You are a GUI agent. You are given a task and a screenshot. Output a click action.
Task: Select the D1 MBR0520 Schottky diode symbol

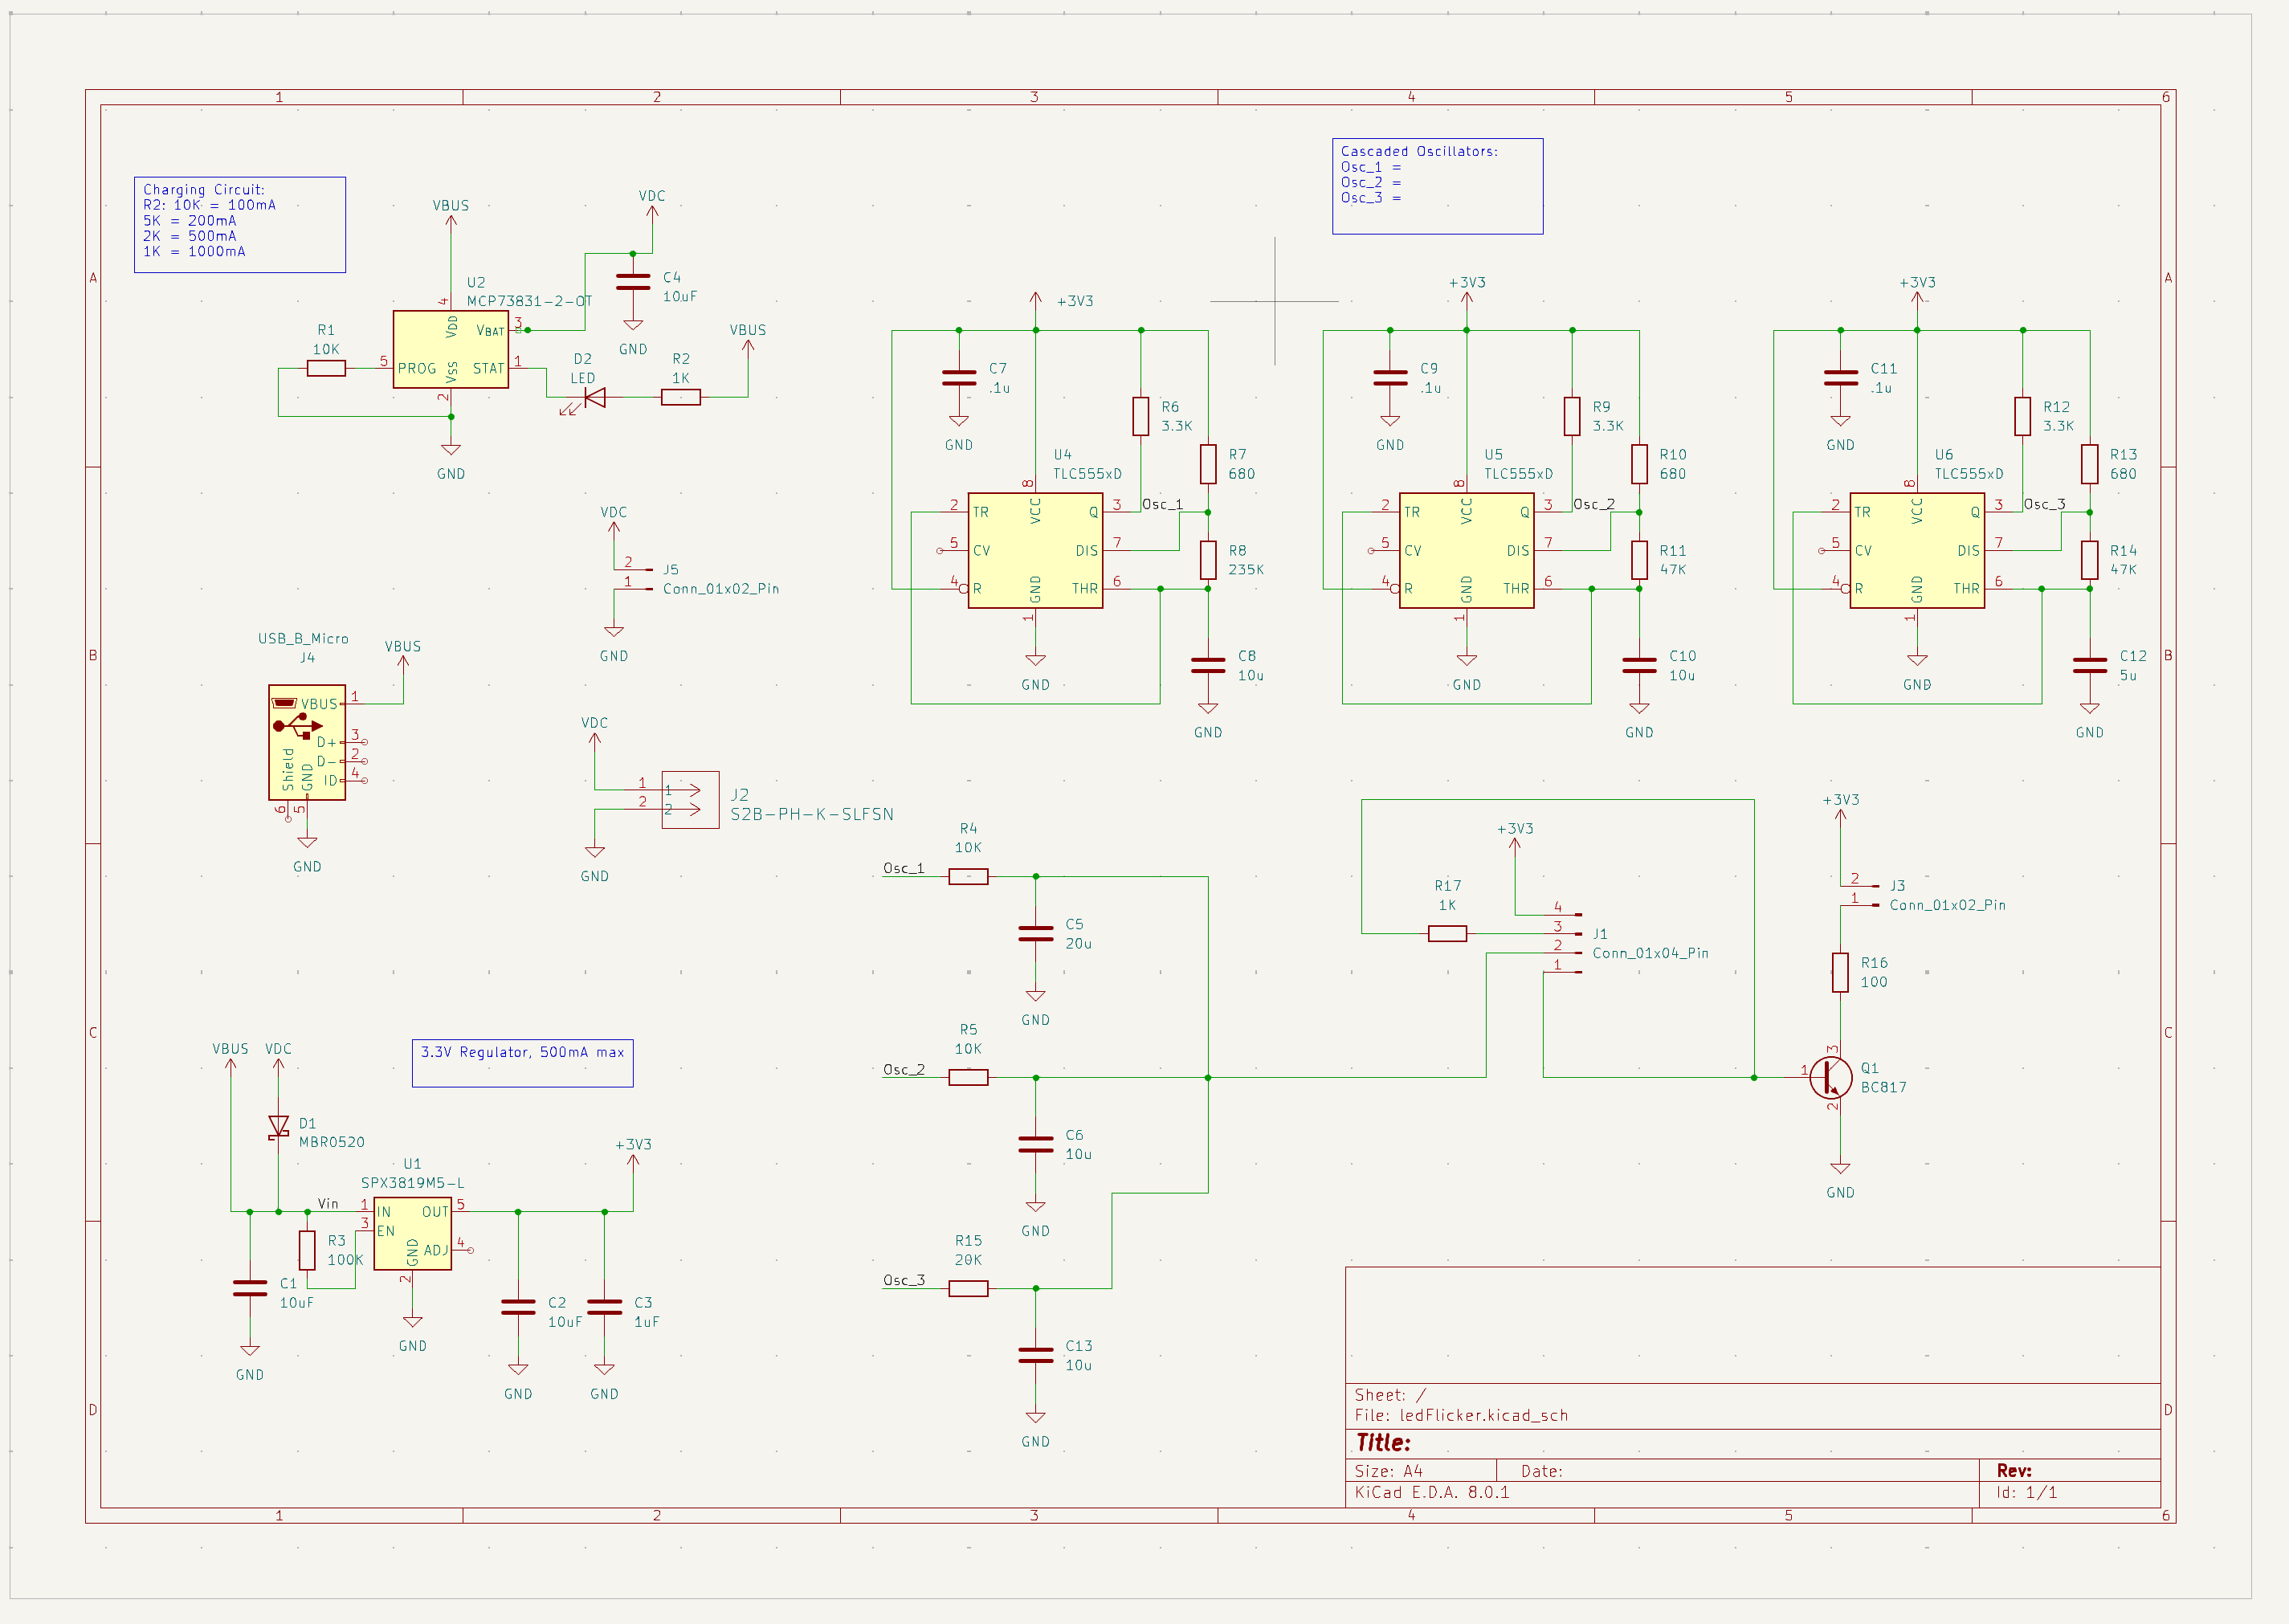point(279,1127)
